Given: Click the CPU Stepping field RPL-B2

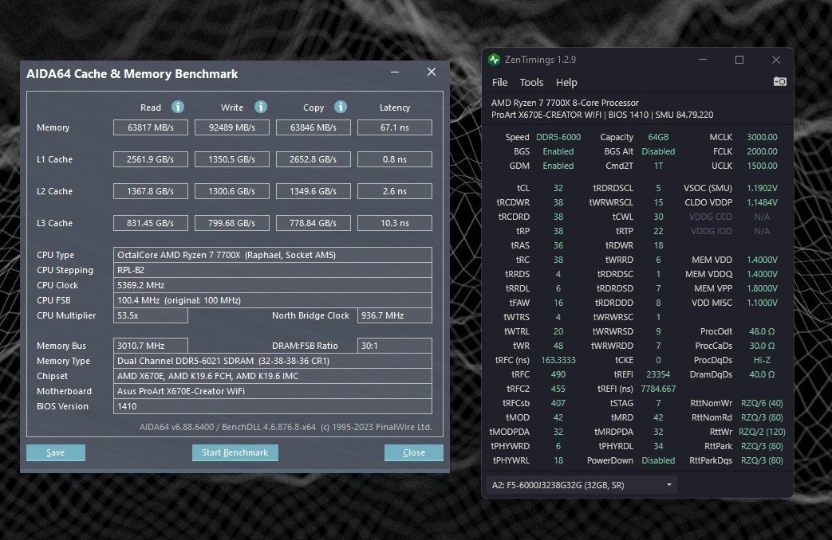Looking at the screenshot, I should [273, 270].
